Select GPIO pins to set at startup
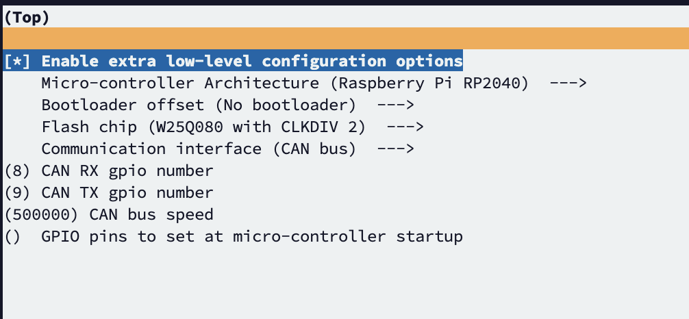The image size is (689, 319). (251, 237)
